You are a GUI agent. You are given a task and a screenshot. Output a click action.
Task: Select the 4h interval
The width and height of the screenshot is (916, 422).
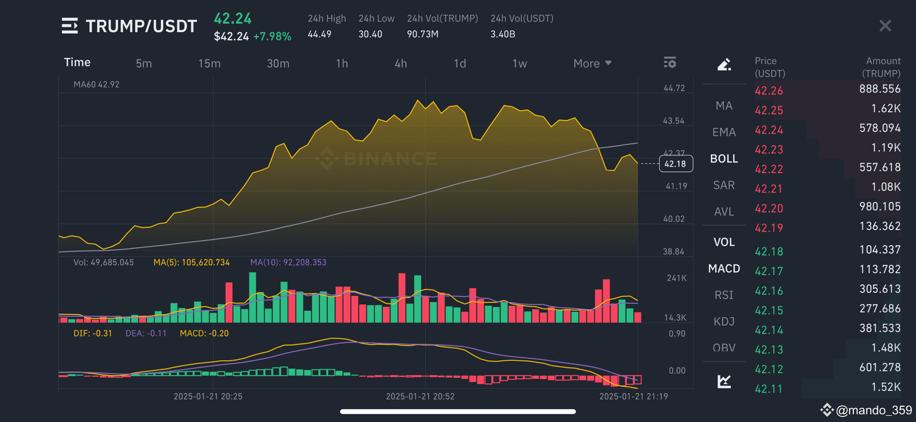401,63
